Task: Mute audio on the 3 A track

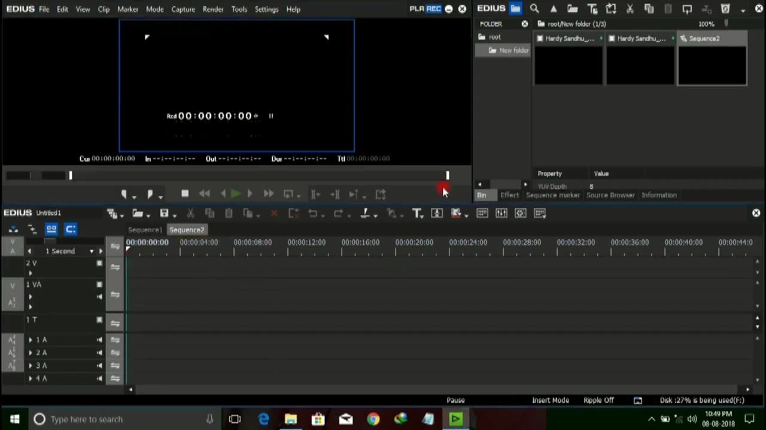Action: click(99, 365)
